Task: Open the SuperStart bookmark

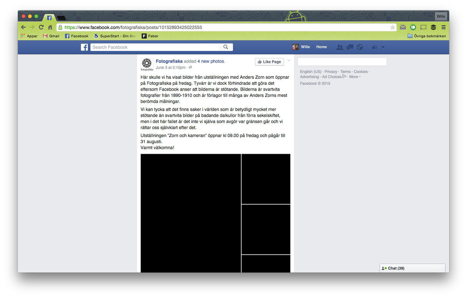Action: pyautogui.click(x=115, y=36)
